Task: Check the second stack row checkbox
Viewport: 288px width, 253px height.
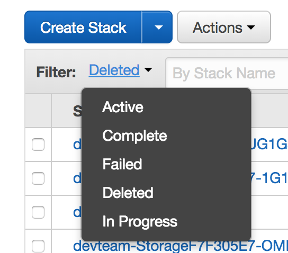Action: point(38,178)
